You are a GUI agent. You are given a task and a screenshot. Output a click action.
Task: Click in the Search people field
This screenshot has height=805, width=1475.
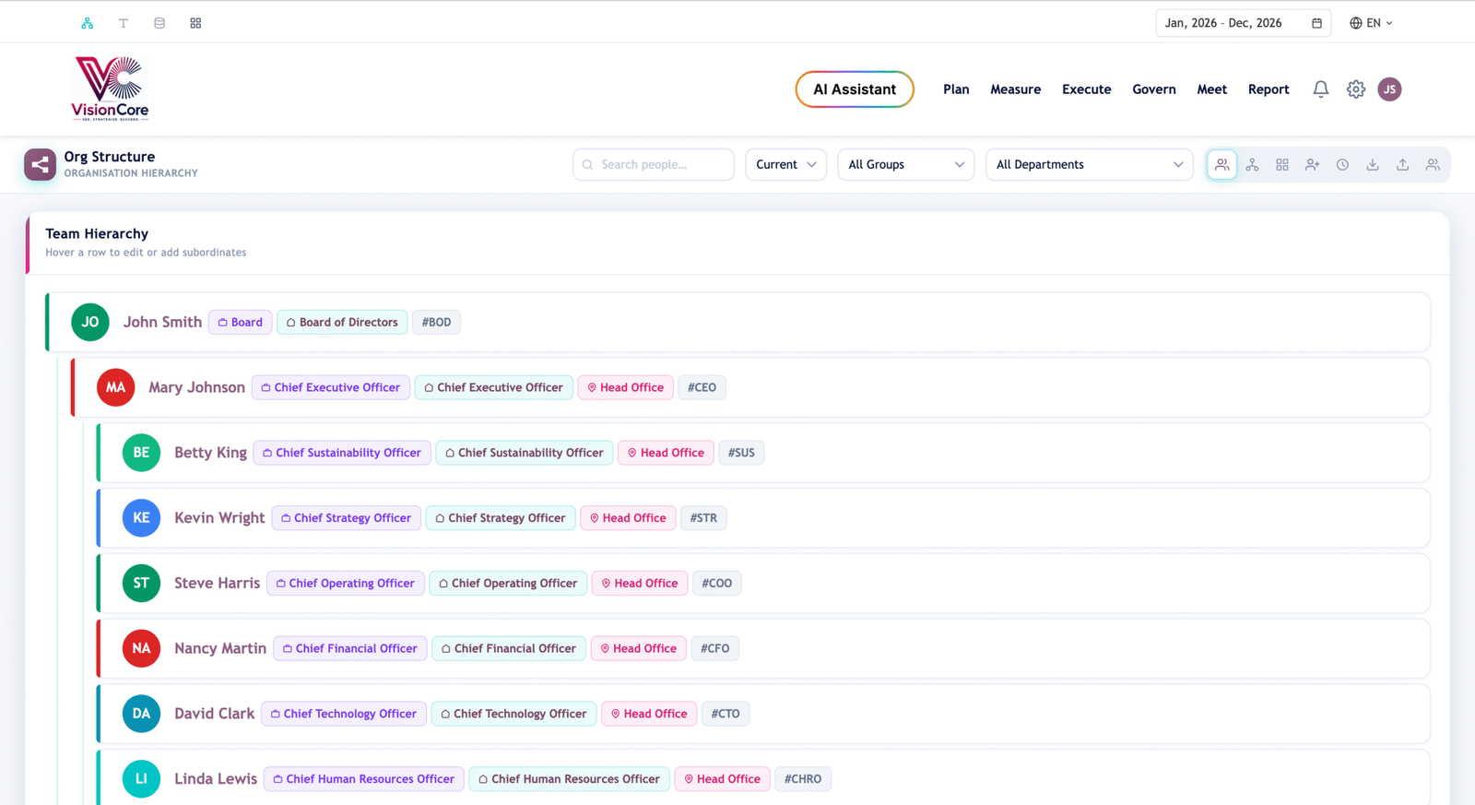[654, 165]
